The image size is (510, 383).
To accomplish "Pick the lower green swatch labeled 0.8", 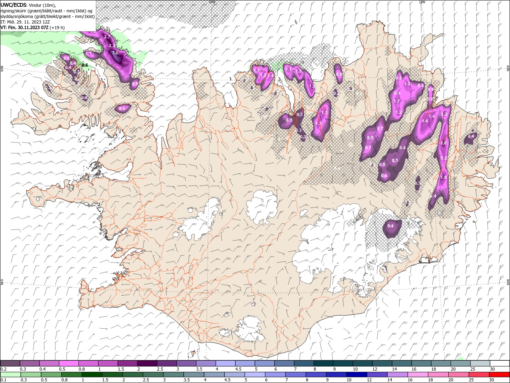I will 72,375.
